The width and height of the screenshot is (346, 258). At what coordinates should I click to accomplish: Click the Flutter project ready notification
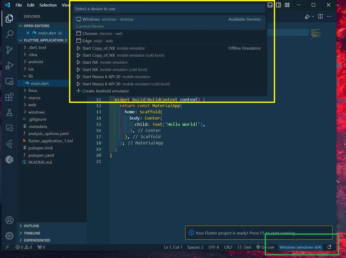coord(259,233)
